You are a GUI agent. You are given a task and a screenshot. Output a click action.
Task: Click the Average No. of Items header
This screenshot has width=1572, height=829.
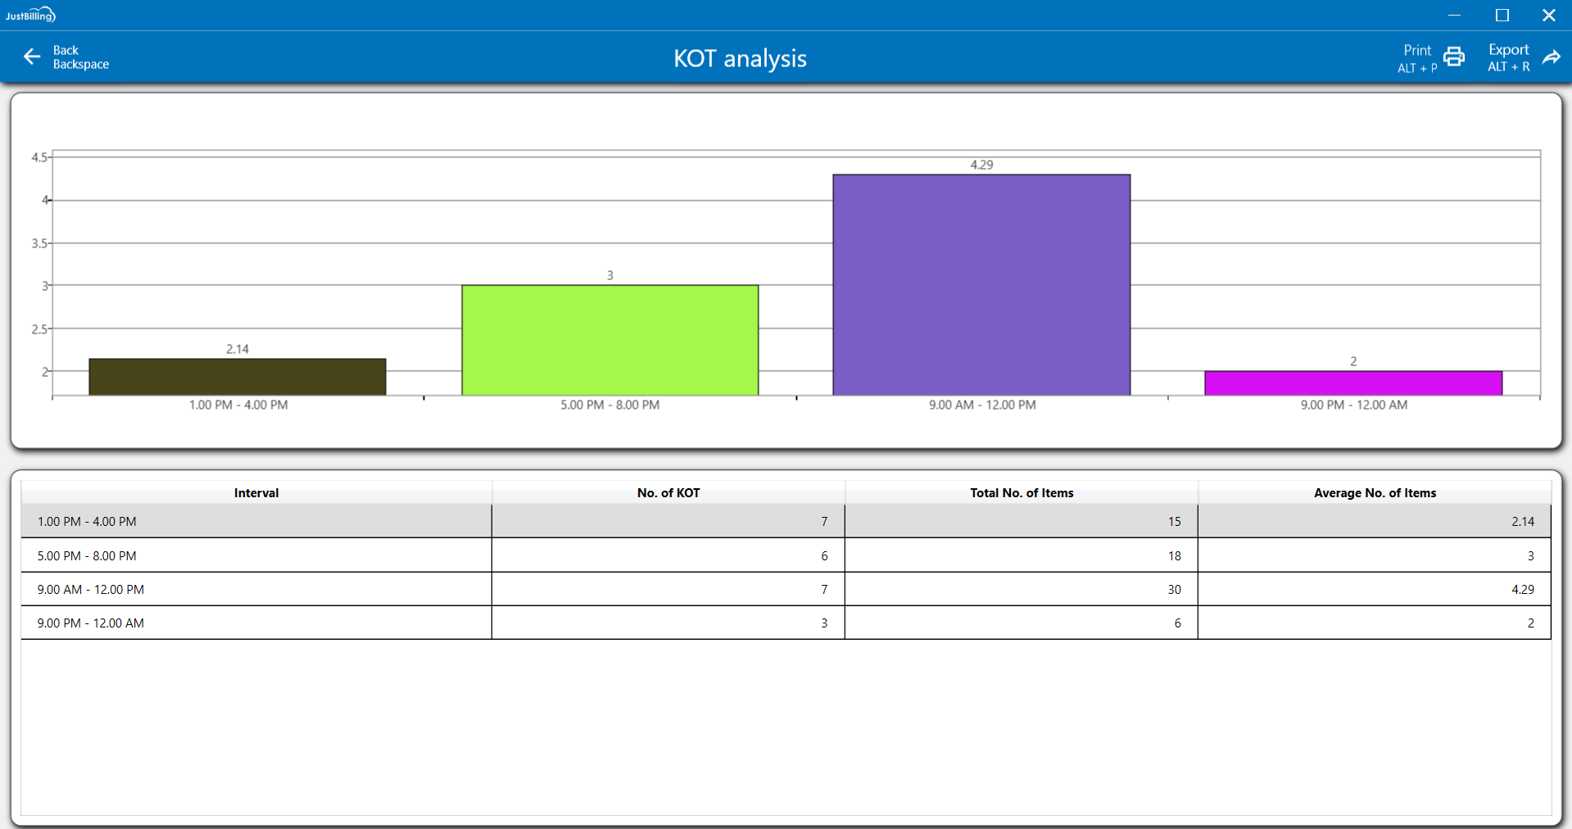coord(1374,492)
